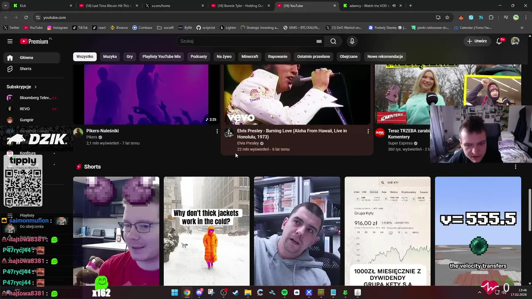Open the Chrome profile avatar
This screenshot has height=299, width=532.
516,17
